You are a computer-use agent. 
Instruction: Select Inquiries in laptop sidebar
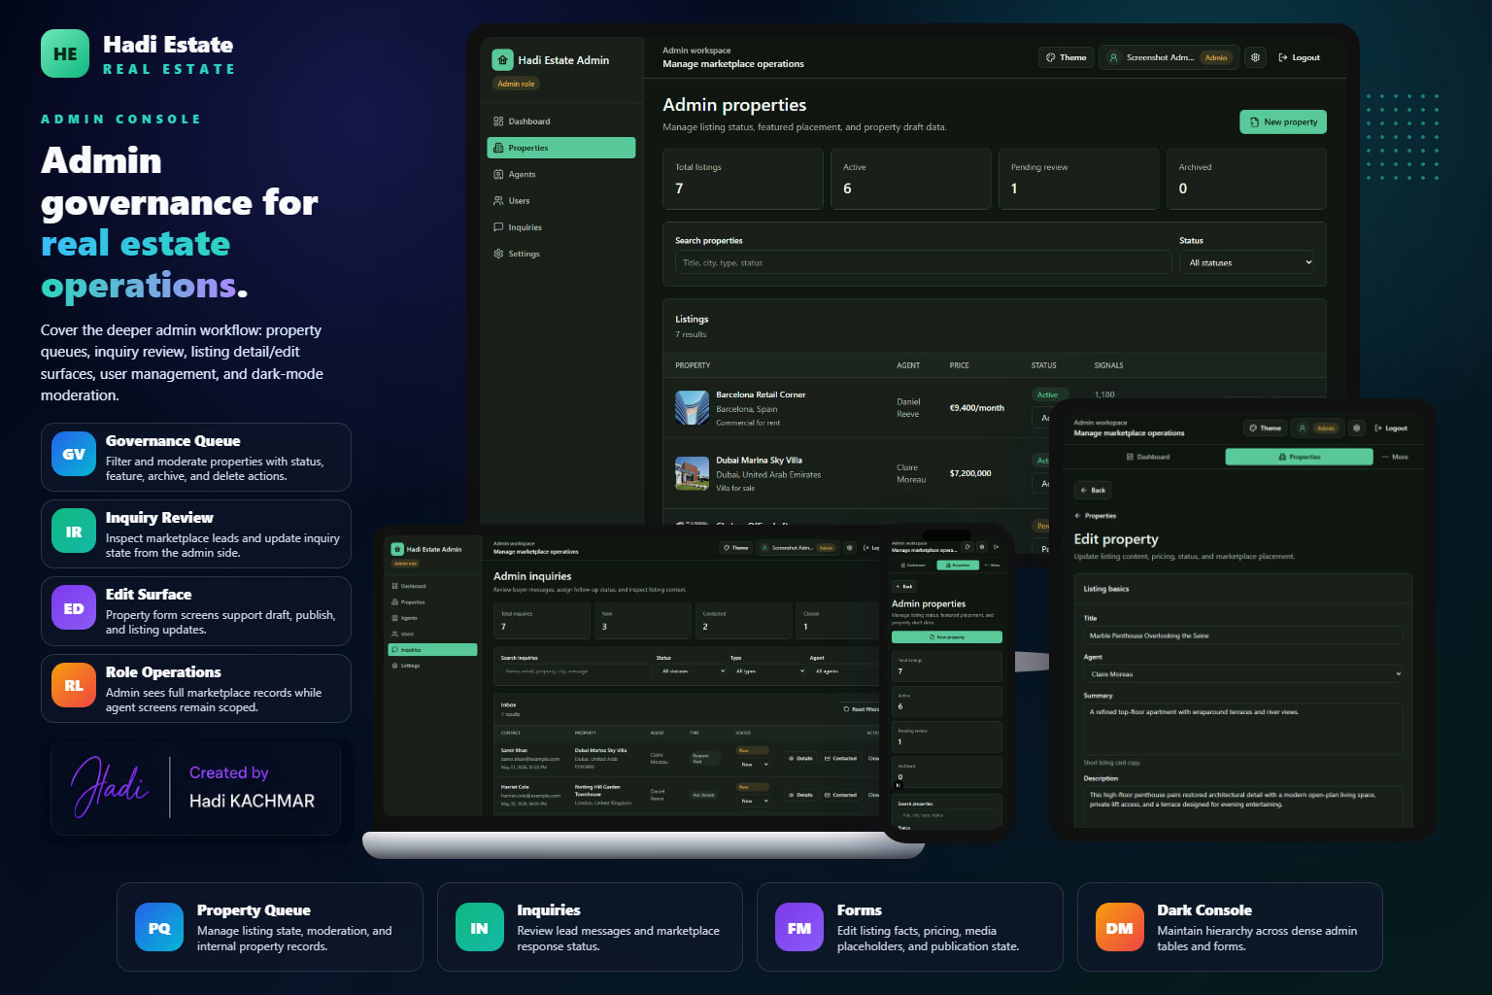tap(432, 649)
